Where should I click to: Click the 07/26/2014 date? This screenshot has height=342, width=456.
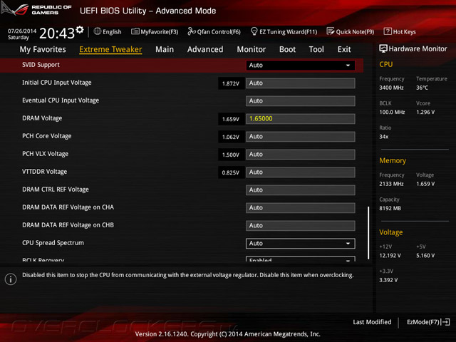tap(22, 31)
